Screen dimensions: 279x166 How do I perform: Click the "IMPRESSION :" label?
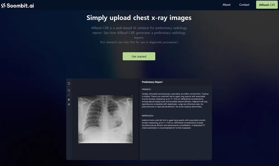click(148, 116)
